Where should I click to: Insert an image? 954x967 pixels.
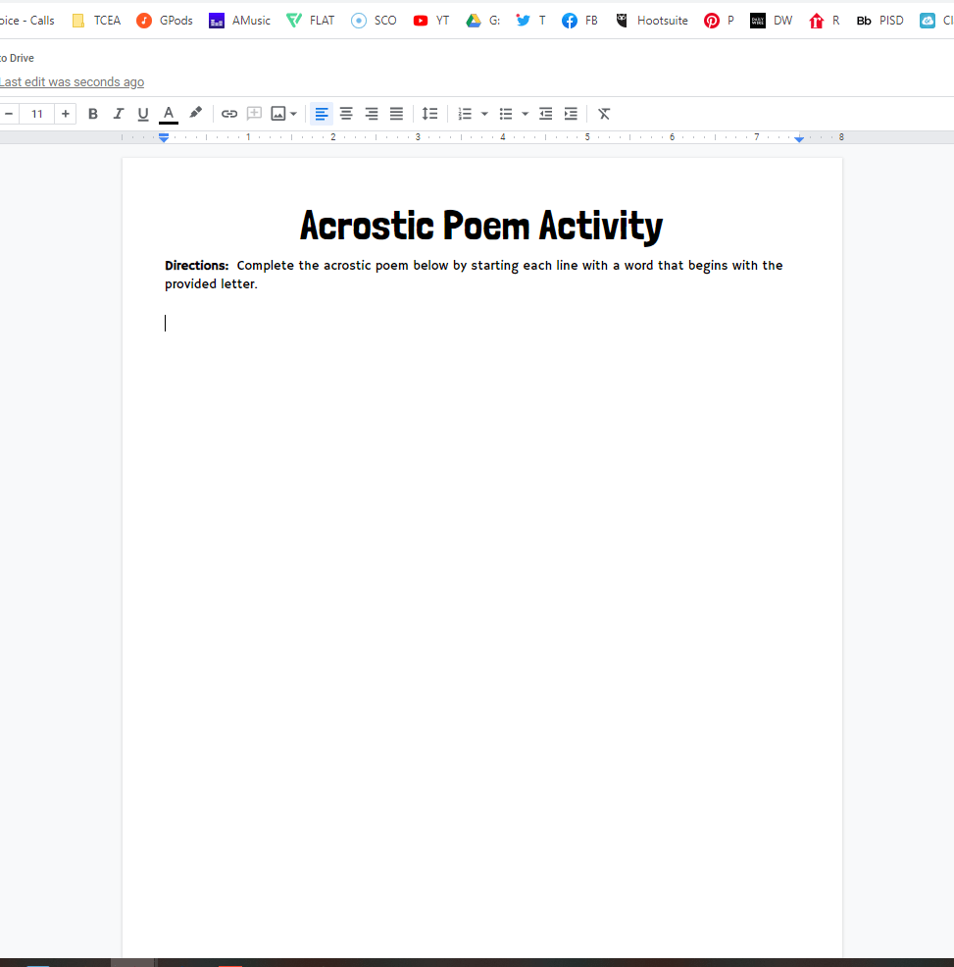278,113
